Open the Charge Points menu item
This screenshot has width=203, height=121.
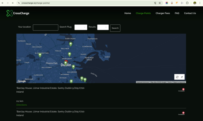tap(143, 13)
